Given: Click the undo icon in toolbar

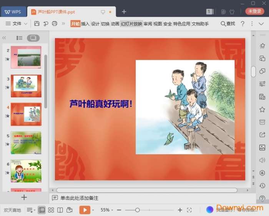Looking at the screenshot, I should [46, 23].
